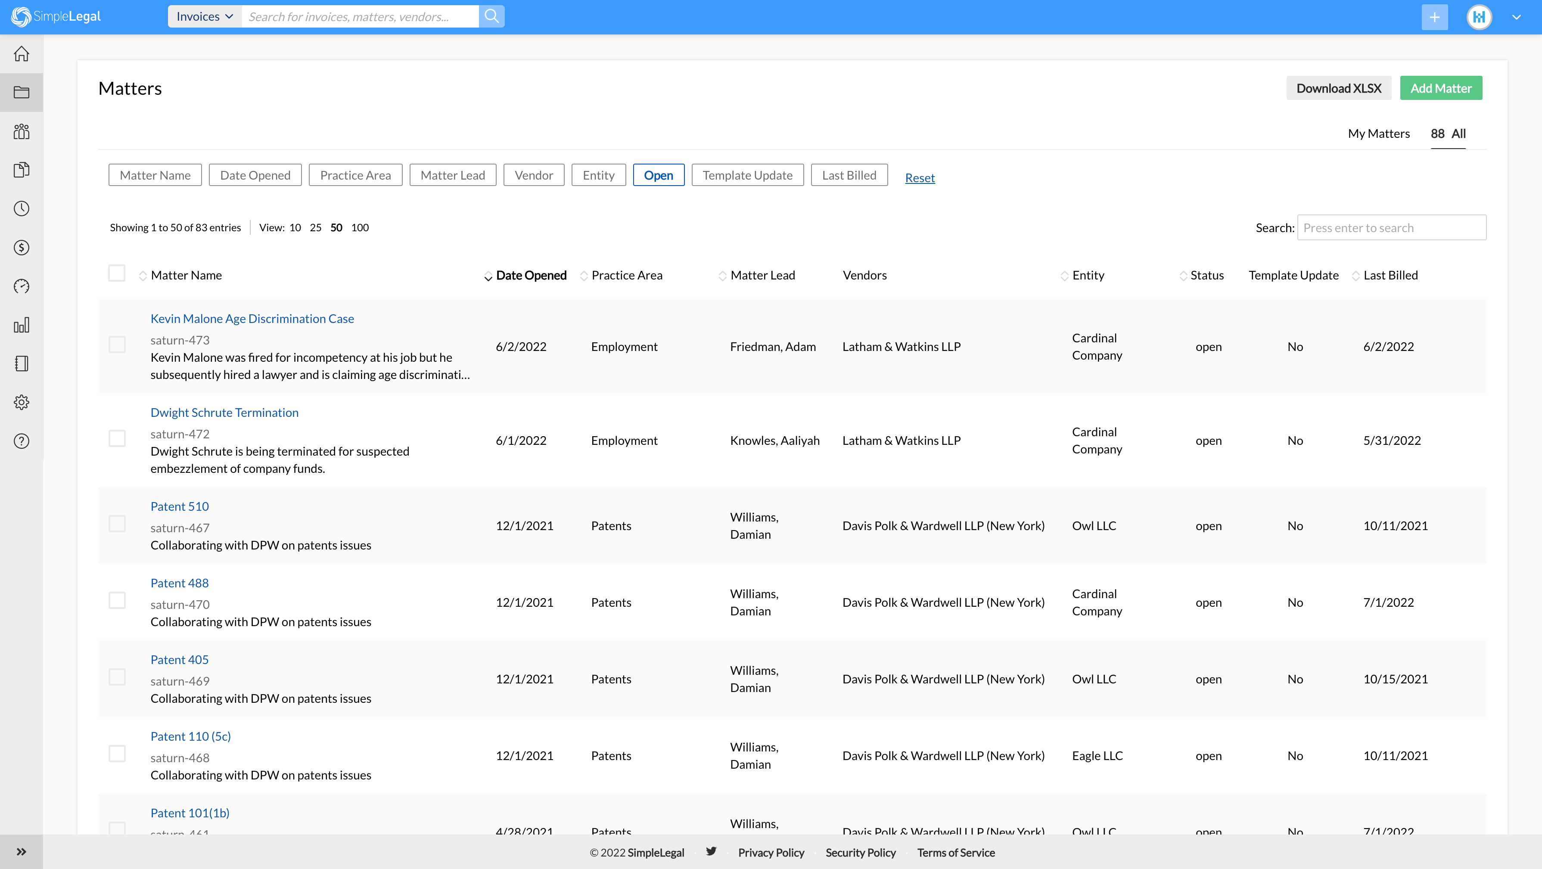
Task: Open the Spend dollar icon in sidebar
Action: pyautogui.click(x=22, y=247)
